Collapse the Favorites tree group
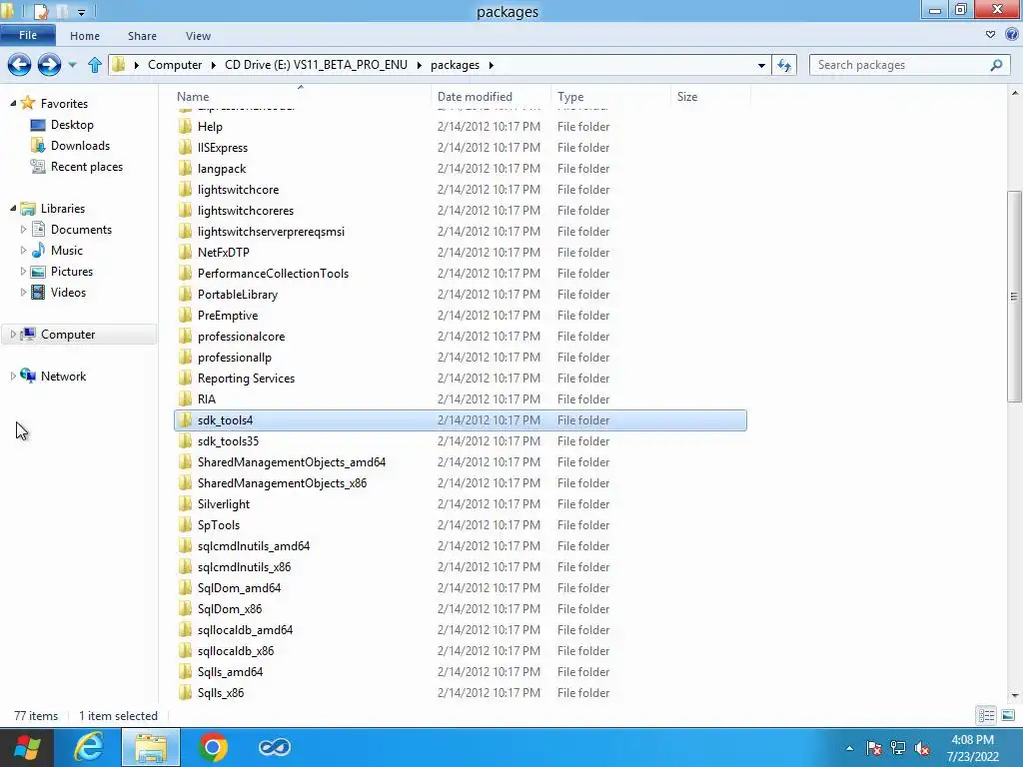This screenshot has width=1023, height=767. click(13, 103)
